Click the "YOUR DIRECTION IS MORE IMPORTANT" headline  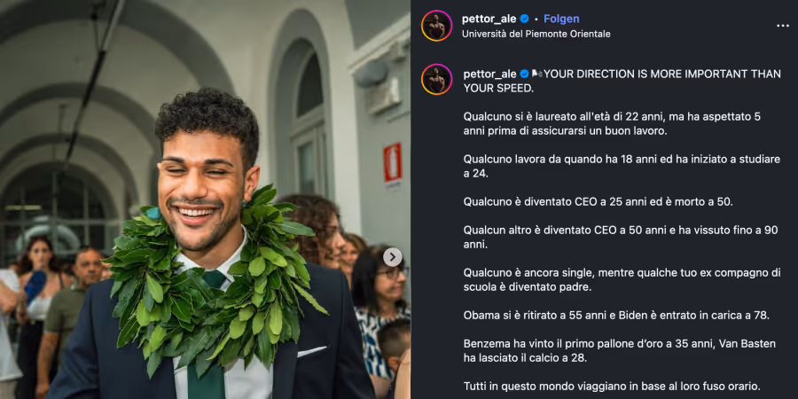622,82
